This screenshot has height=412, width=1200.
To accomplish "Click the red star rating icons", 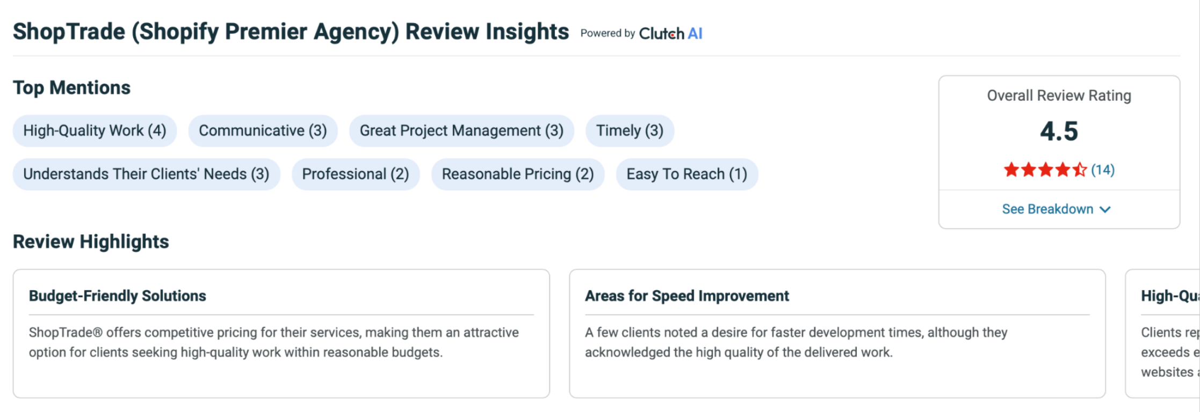I will click(x=1045, y=170).
